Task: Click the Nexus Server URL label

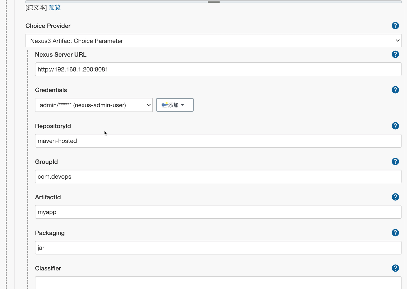Action: 61,55
